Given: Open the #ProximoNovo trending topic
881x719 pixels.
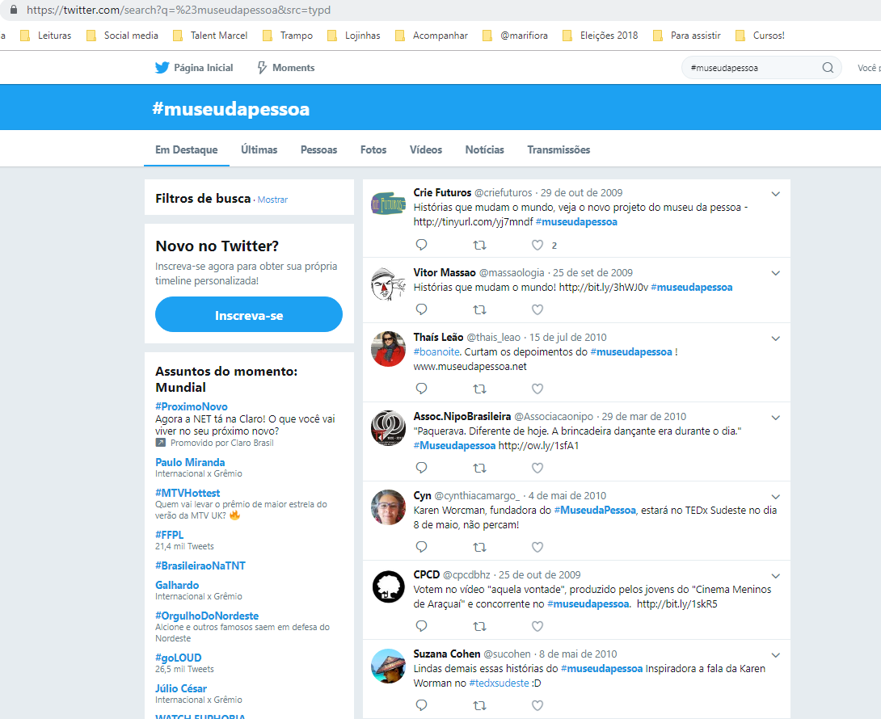Looking at the screenshot, I should (x=191, y=406).
